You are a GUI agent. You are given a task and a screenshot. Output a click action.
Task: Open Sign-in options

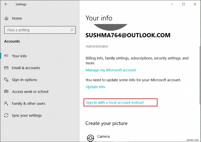pyautogui.click(x=24, y=80)
